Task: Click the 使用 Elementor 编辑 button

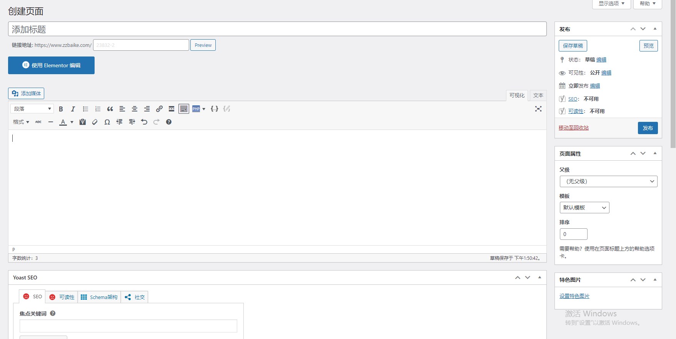Action: coord(51,65)
